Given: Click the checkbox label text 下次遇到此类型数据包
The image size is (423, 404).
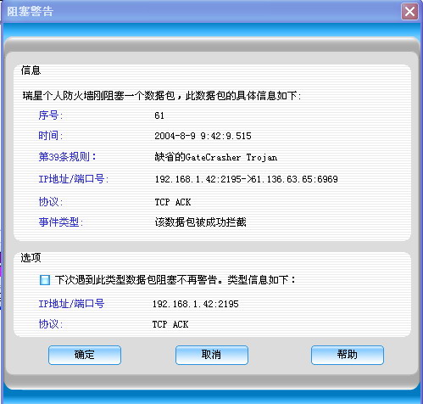Looking at the screenshot, I should pyautogui.click(x=106, y=280).
